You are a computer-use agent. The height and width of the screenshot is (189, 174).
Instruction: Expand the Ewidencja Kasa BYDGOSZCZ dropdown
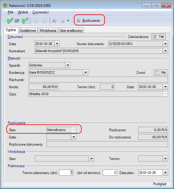86,72
